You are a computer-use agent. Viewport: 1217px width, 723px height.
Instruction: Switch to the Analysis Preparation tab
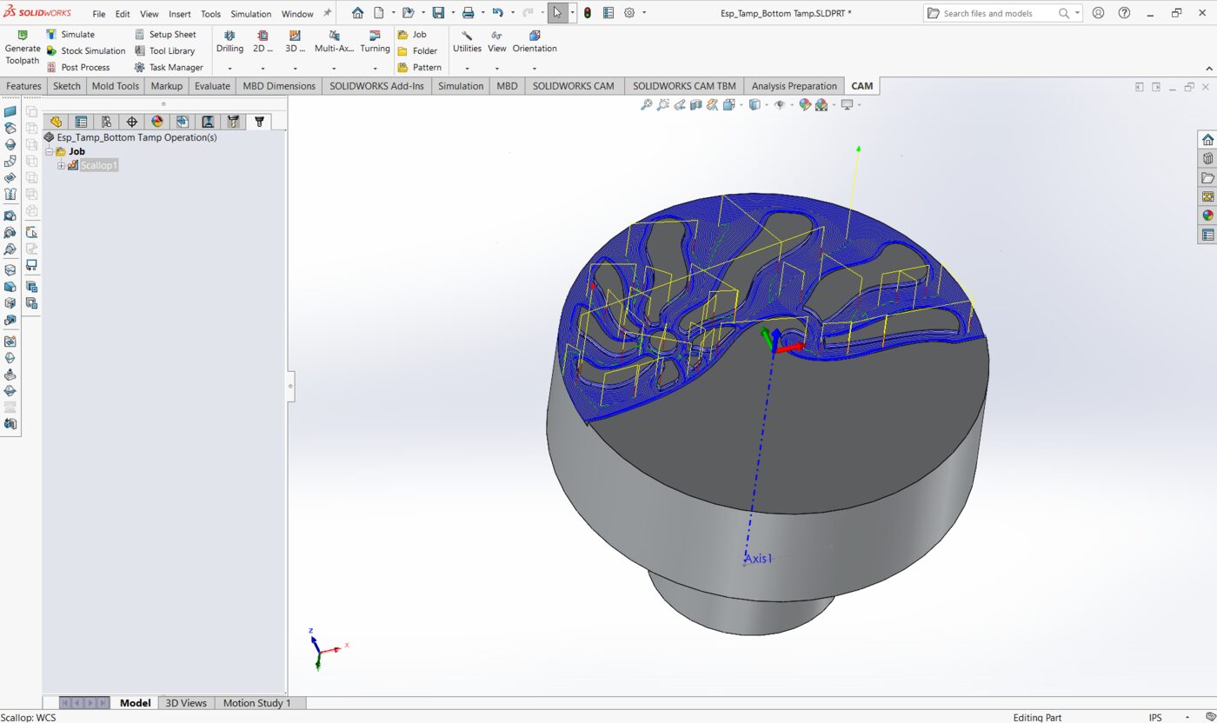[x=795, y=86]
